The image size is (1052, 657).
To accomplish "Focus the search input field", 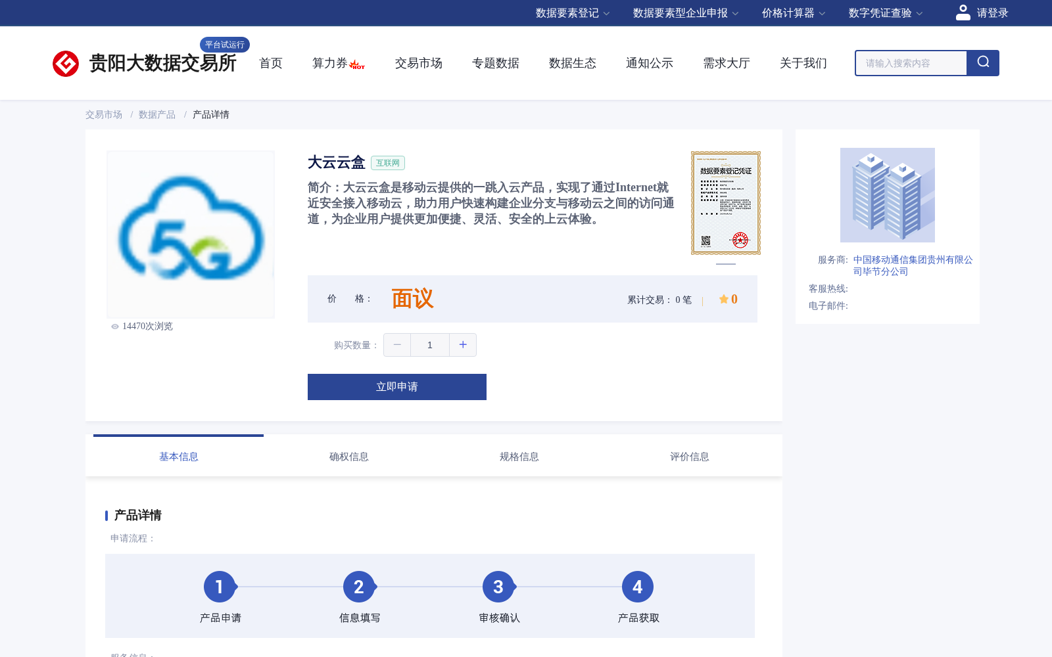I will [x=911, y=63].
